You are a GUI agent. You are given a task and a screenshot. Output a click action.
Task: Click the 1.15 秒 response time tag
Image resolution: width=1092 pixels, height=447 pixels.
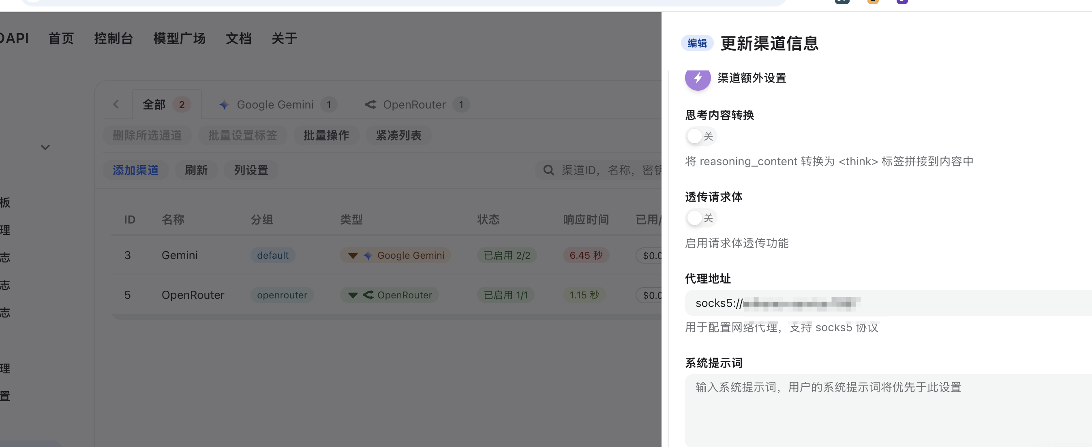pos(584,295)
